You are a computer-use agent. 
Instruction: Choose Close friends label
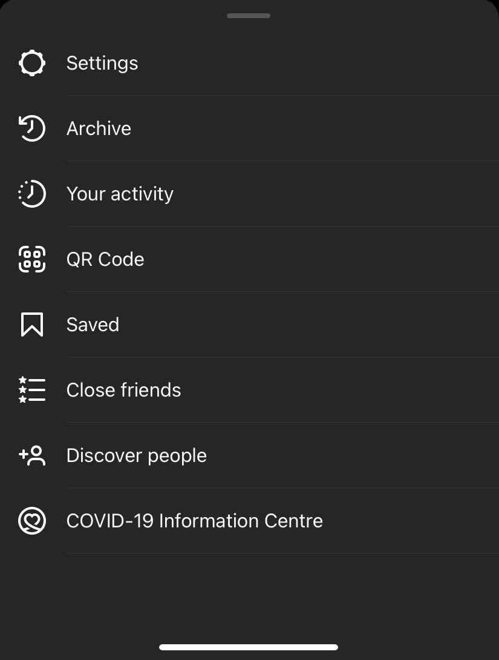[x=123, y=390]
